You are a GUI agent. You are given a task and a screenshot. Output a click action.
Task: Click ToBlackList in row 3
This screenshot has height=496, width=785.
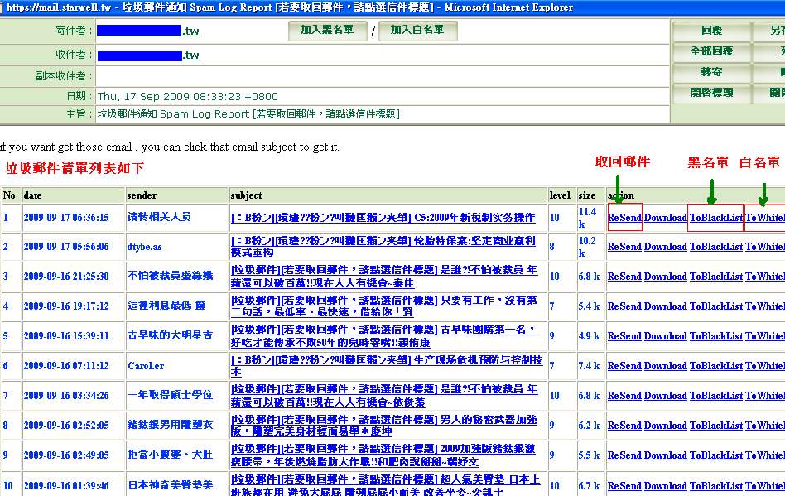(716, 277)
